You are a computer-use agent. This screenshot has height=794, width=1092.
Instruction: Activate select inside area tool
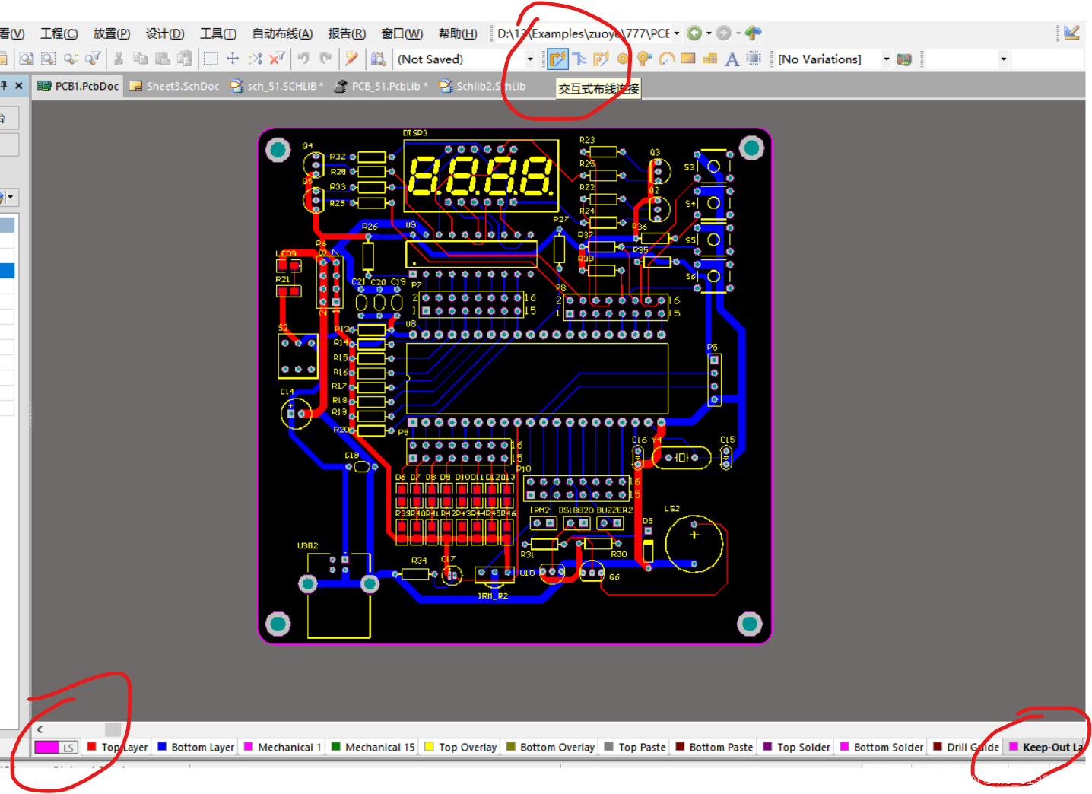(211, 59)
